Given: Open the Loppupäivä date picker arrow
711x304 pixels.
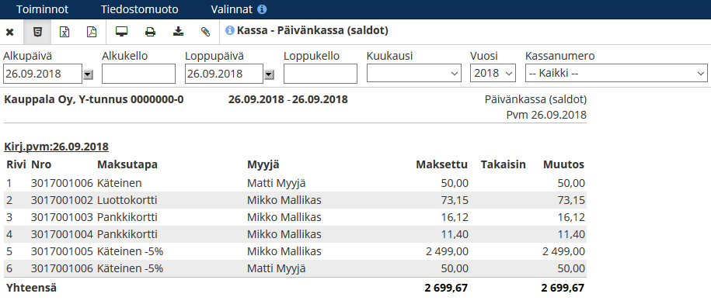Looking at the screenshot, I should [270, 74].
